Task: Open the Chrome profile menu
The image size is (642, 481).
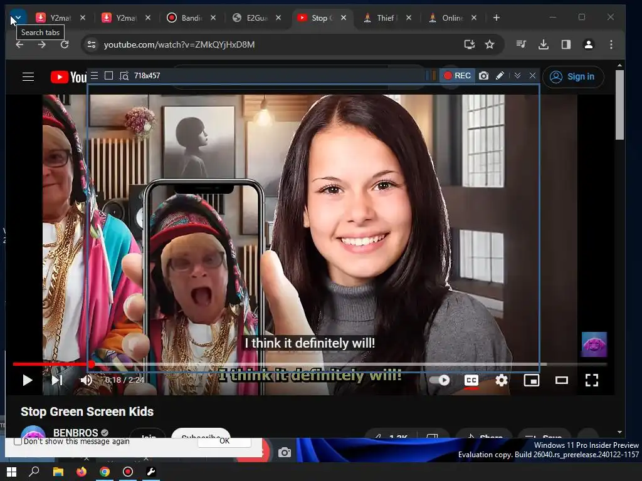Action: click(588, 44)
